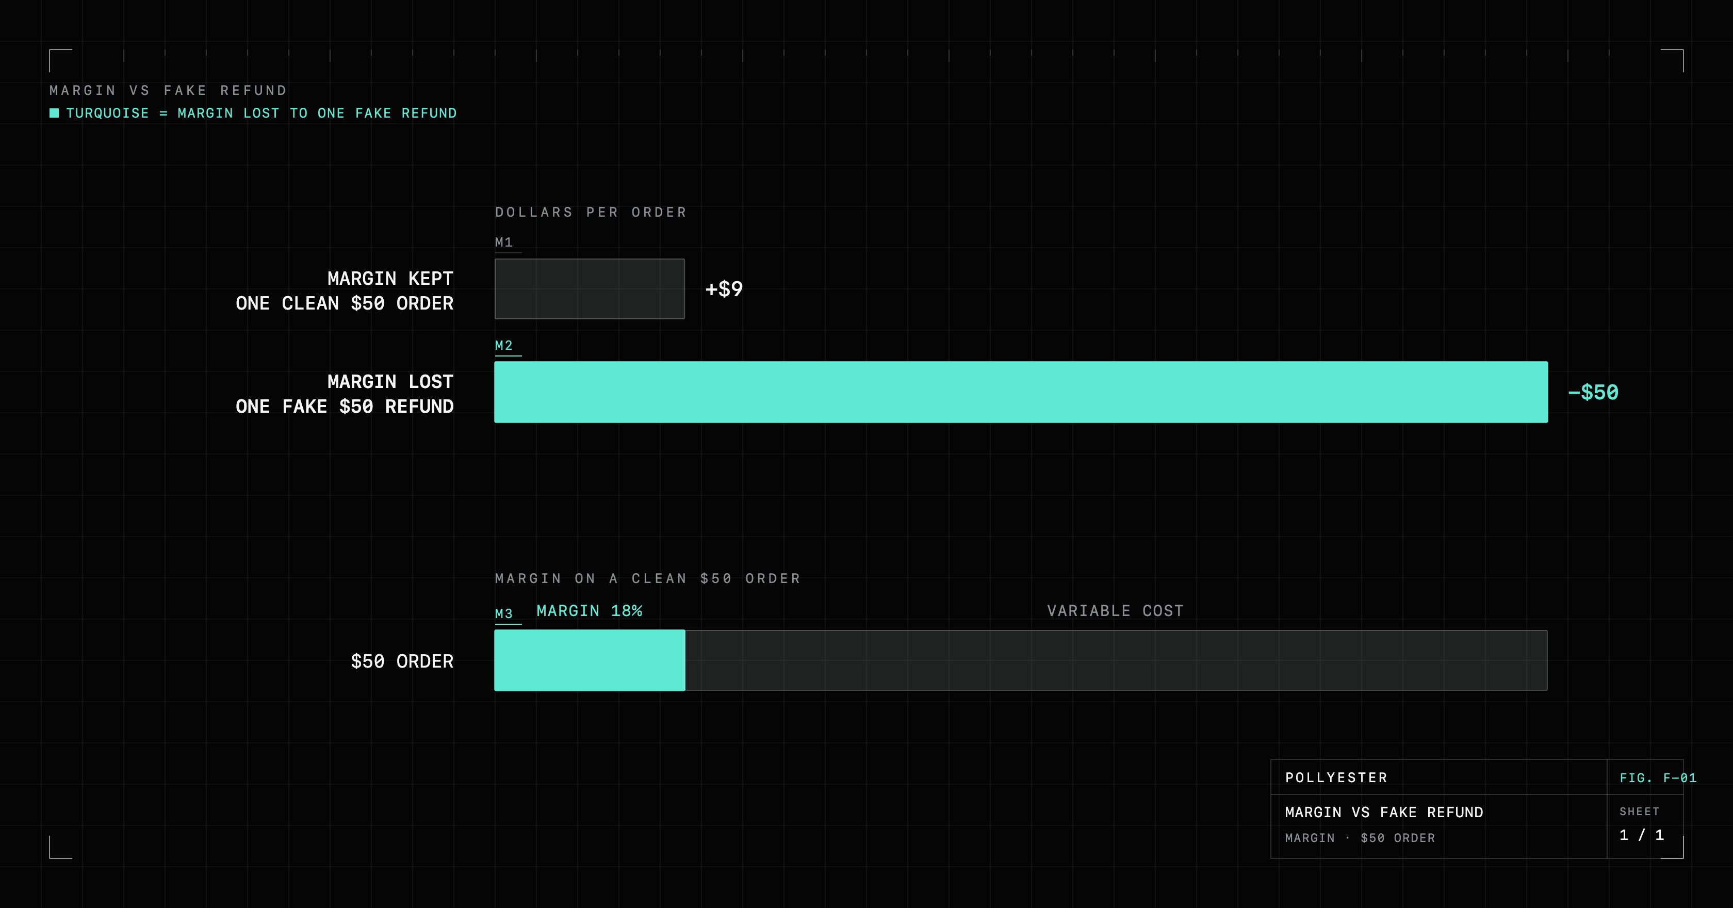
Task: Select the 'MARGIN LOST' row label
Action: [390, 382]
